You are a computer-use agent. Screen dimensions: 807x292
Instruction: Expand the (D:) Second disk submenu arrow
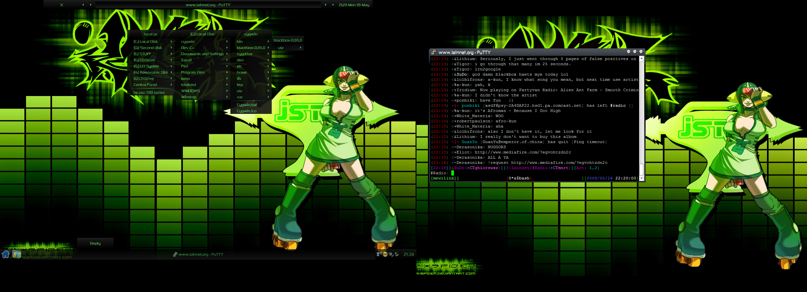(x=171, y=48)
